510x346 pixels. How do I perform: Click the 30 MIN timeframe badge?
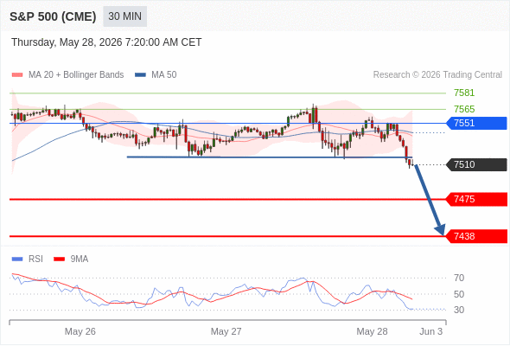click(x=124, y=16)
